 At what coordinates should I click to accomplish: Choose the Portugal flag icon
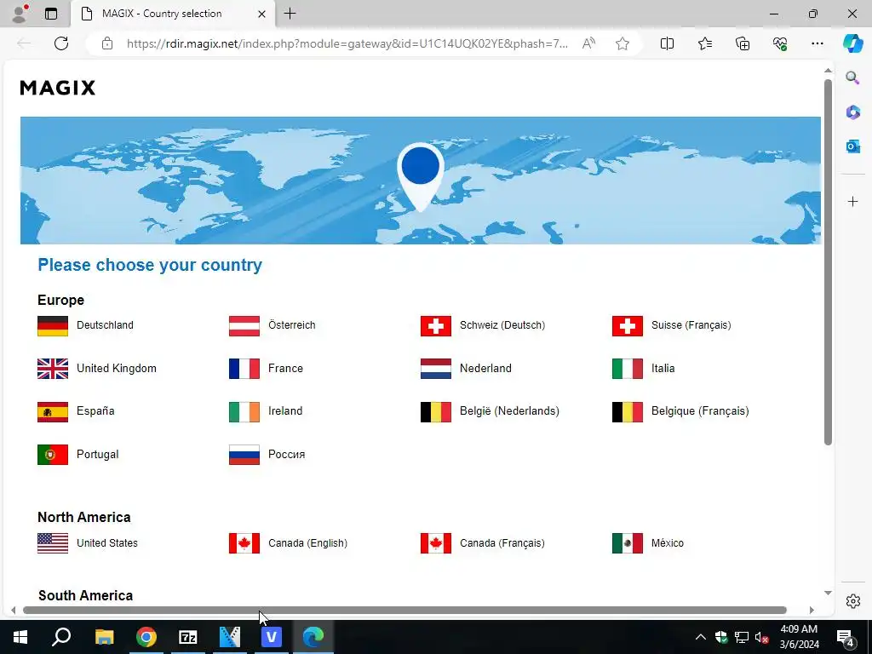[x=53, y=455]
